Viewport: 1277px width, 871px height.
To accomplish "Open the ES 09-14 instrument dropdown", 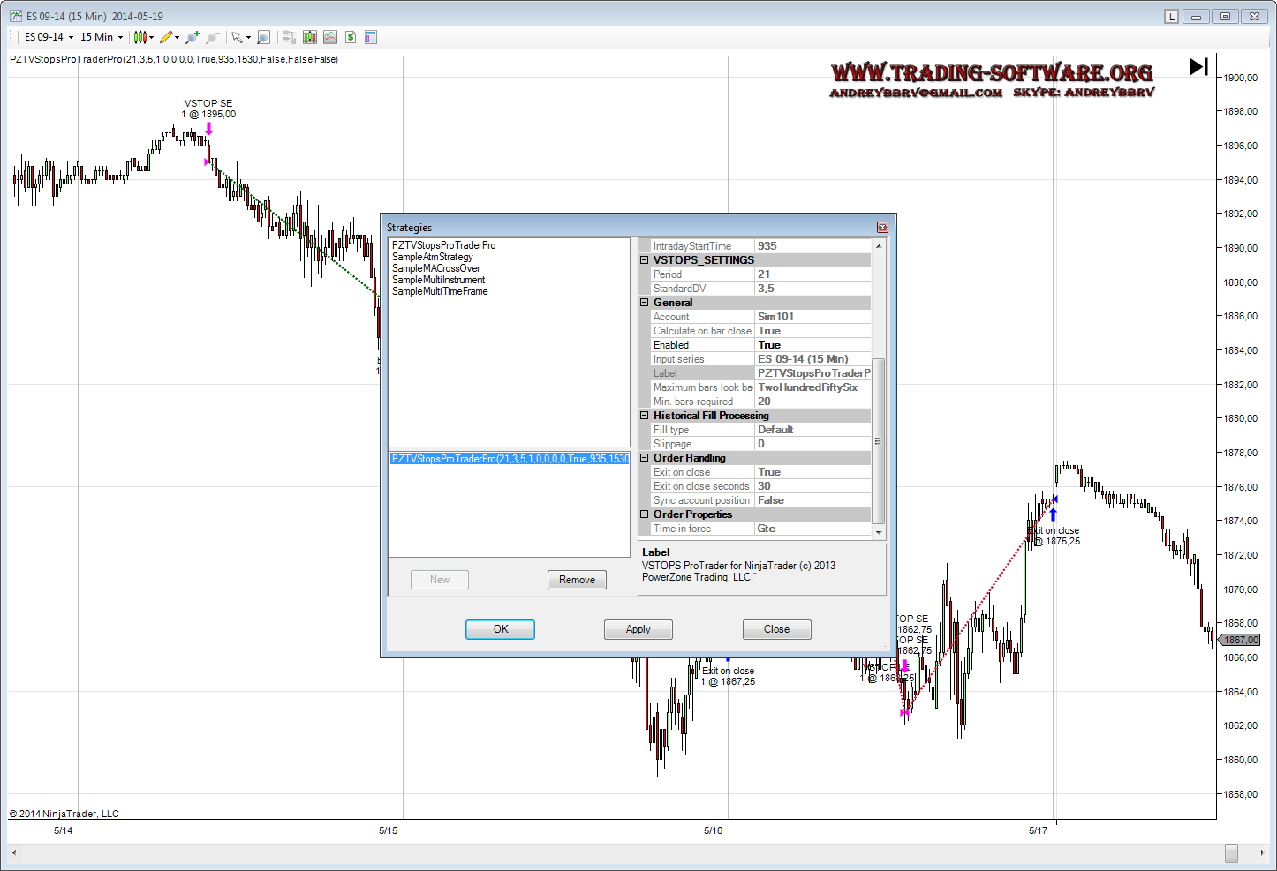I will coord(49,37).
